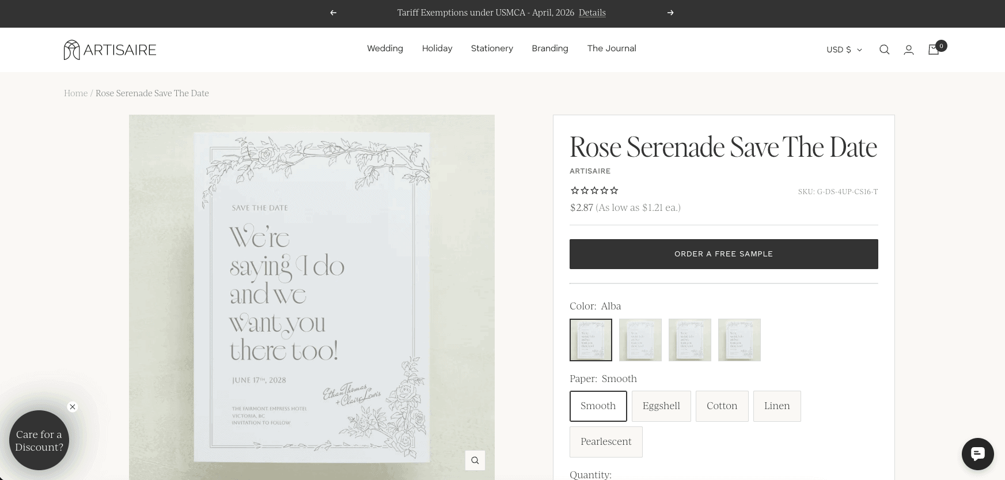Open the Branding menu
Image resolution: width=1005 pixels, height=480 pixels.
point(550,48)
